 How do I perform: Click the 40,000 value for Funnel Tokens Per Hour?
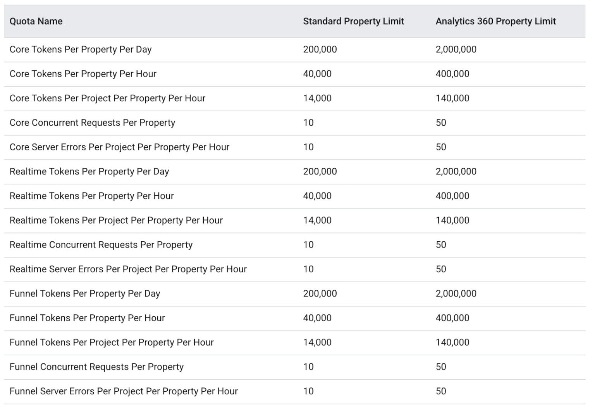click(317, 318)
